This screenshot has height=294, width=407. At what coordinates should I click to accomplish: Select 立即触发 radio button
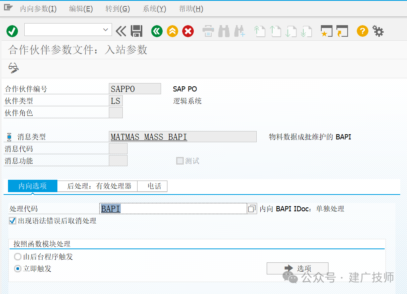click(x=18, y=268)
